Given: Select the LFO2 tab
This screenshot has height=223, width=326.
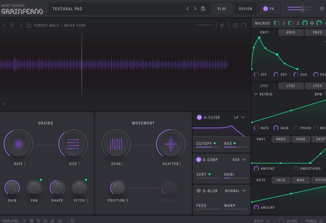Looking at the screenshot, I should [x=291, y=86].
